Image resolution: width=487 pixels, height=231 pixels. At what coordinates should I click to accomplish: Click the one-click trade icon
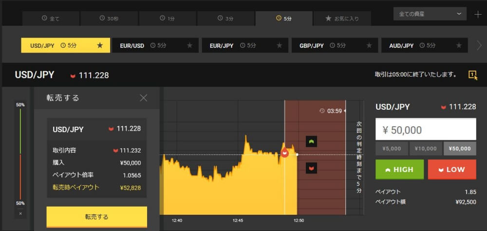pos(473,75)
